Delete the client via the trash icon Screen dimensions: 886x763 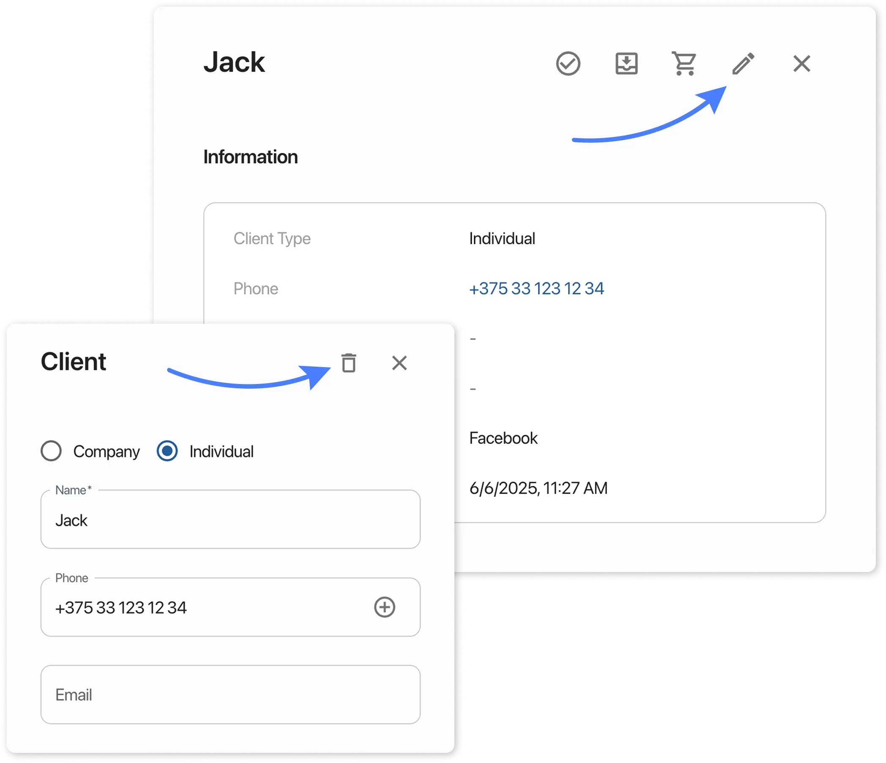(x=348, y=363)
